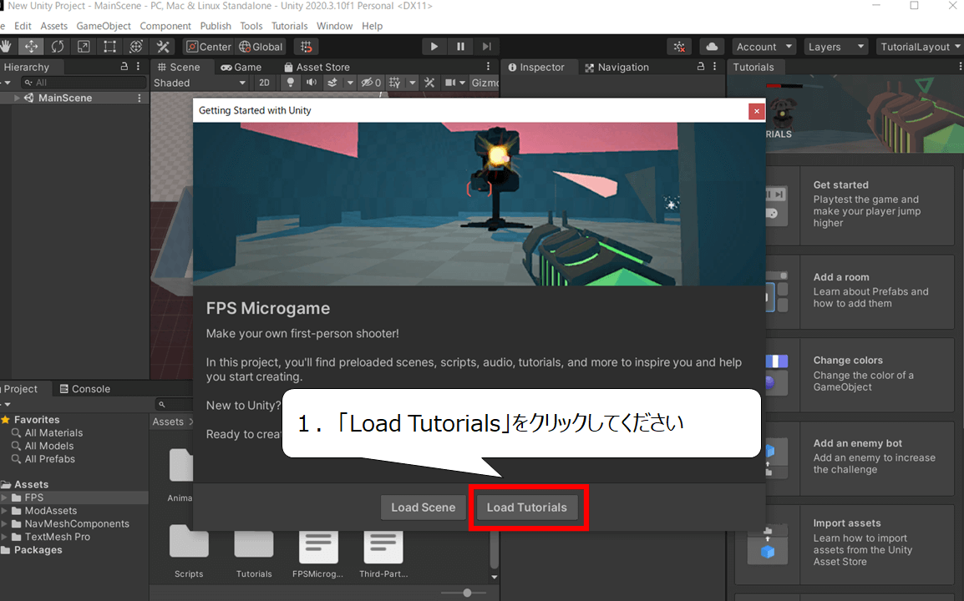Toggle the Scene view grid

pyautogui.click(x=394, y=83)
